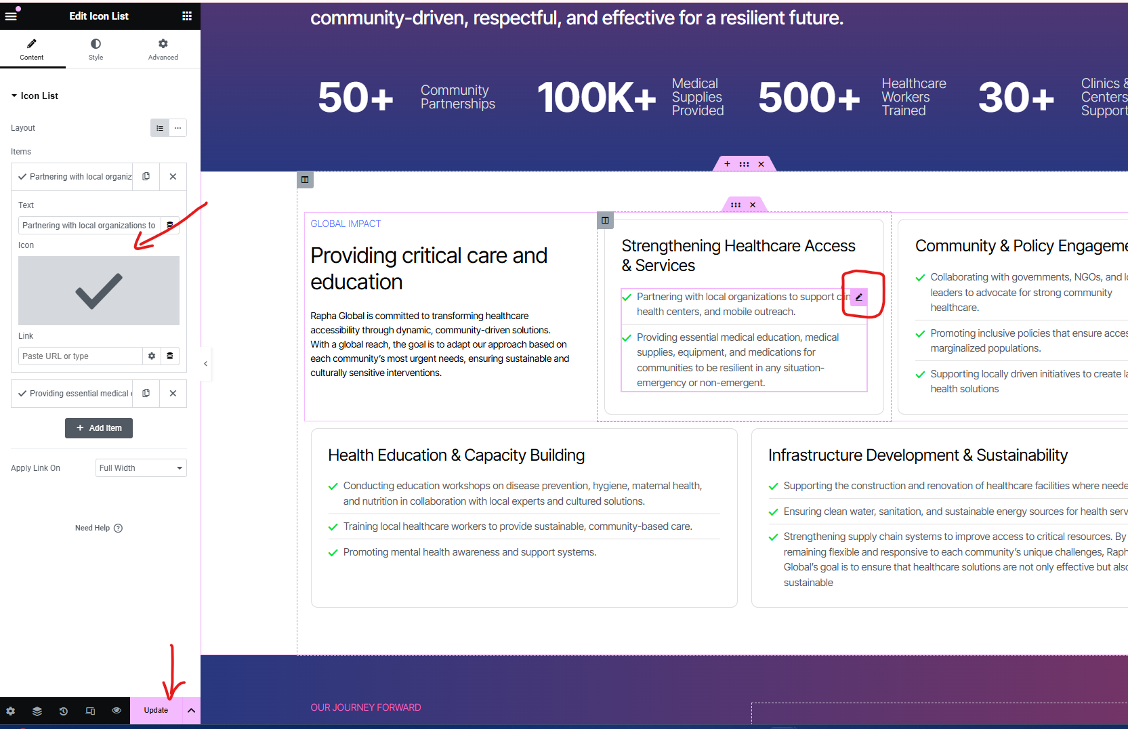The image size is (1128, 729).
Task: Click the Paste URL link input field
Action: [80, 356]
